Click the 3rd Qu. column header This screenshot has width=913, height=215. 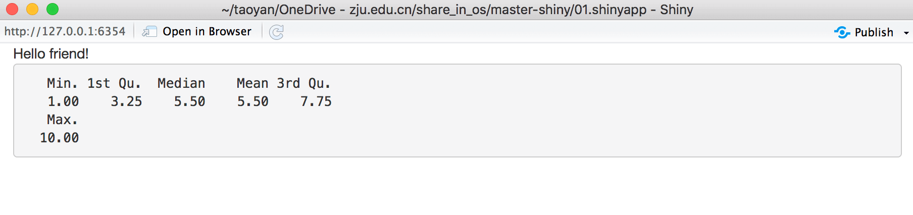[303, 83]
